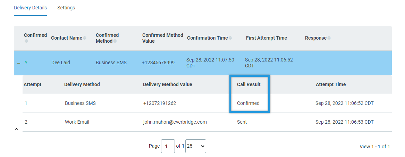Click the highlighted Confirmed call result
Image resolution: width=405 pixels, height=157 pixels.
click(248, 103)
